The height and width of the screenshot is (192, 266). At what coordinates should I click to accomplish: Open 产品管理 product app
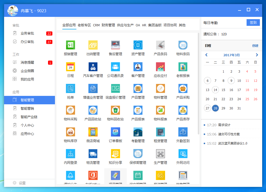point(138,89)
